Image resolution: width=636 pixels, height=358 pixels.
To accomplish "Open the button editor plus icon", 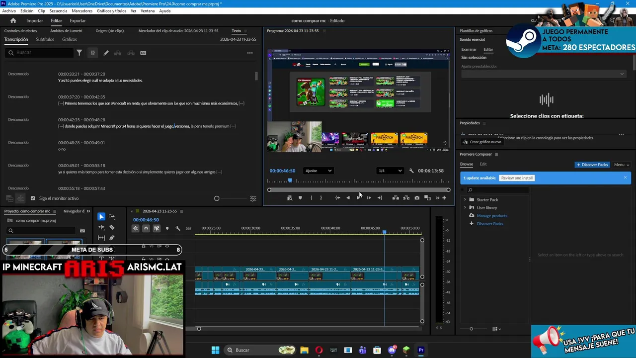I will click(444, 198).
